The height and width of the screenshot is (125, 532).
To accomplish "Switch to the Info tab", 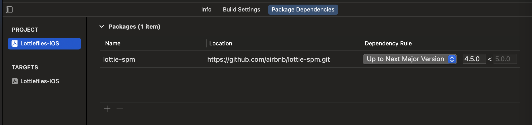I will 206,10.
